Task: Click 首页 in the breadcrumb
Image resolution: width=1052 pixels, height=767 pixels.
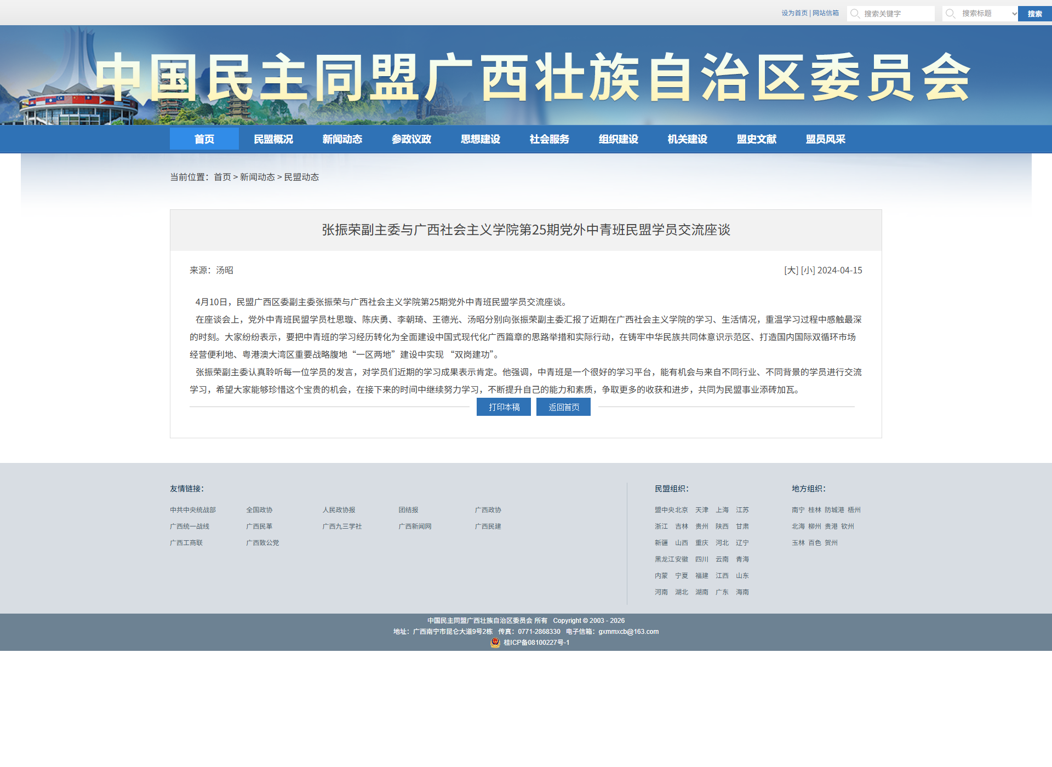Action: click(222, 177)
